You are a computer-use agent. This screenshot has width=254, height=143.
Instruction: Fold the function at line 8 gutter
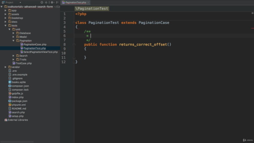point(74,44)
